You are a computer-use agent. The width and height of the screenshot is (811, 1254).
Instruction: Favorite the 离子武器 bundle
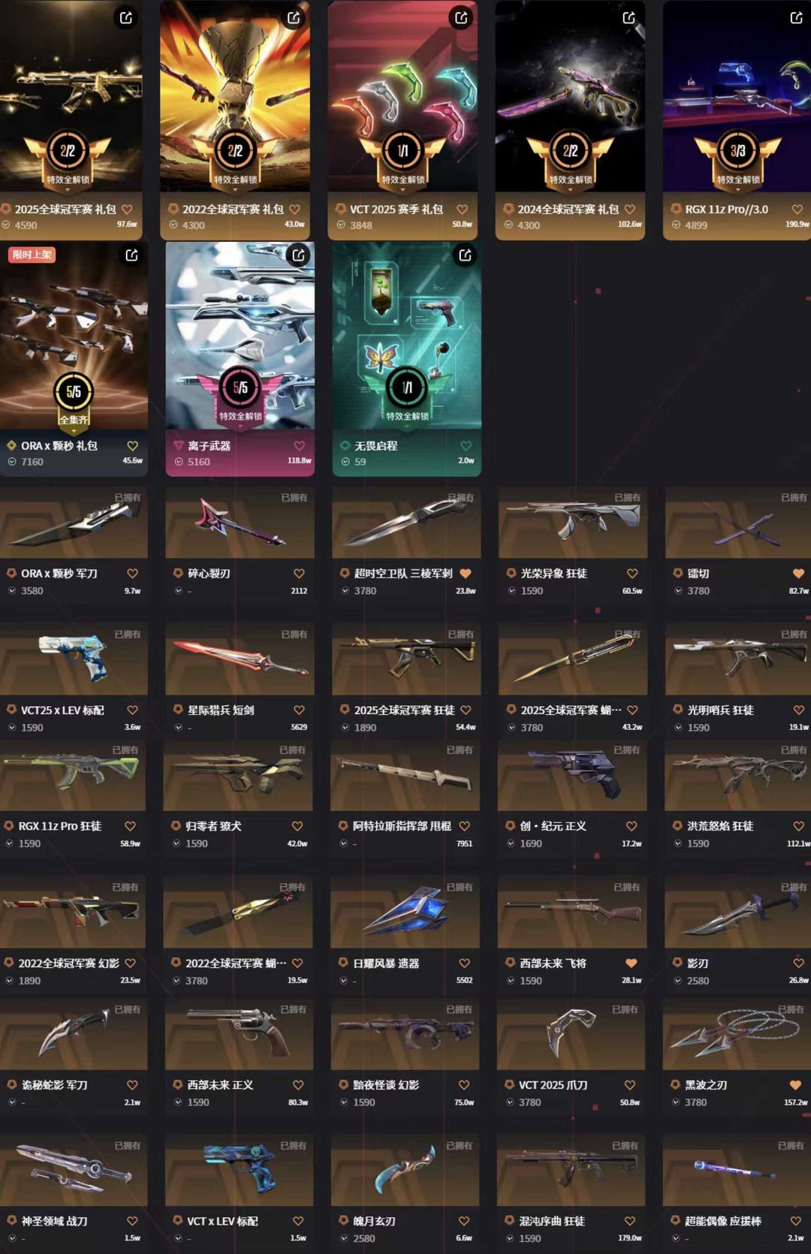(299, 446)
